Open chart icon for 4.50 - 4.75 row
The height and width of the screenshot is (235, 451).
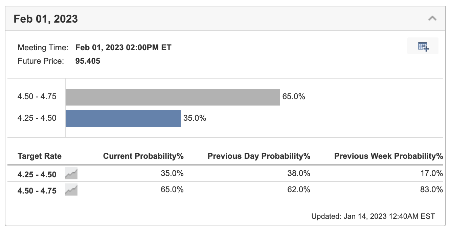[x=71, y=190]
